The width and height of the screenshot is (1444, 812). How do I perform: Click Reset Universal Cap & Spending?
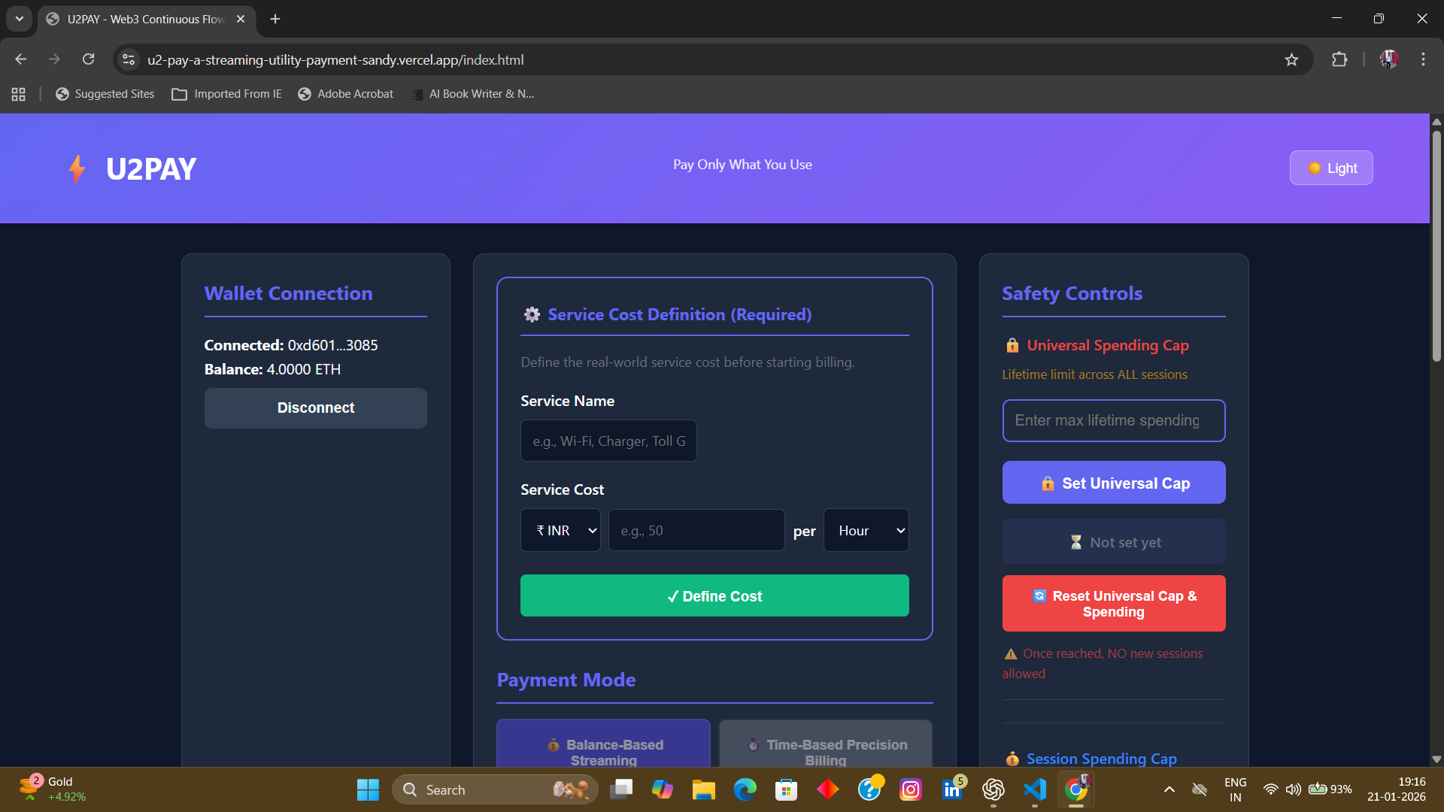tap(1113, 604)
